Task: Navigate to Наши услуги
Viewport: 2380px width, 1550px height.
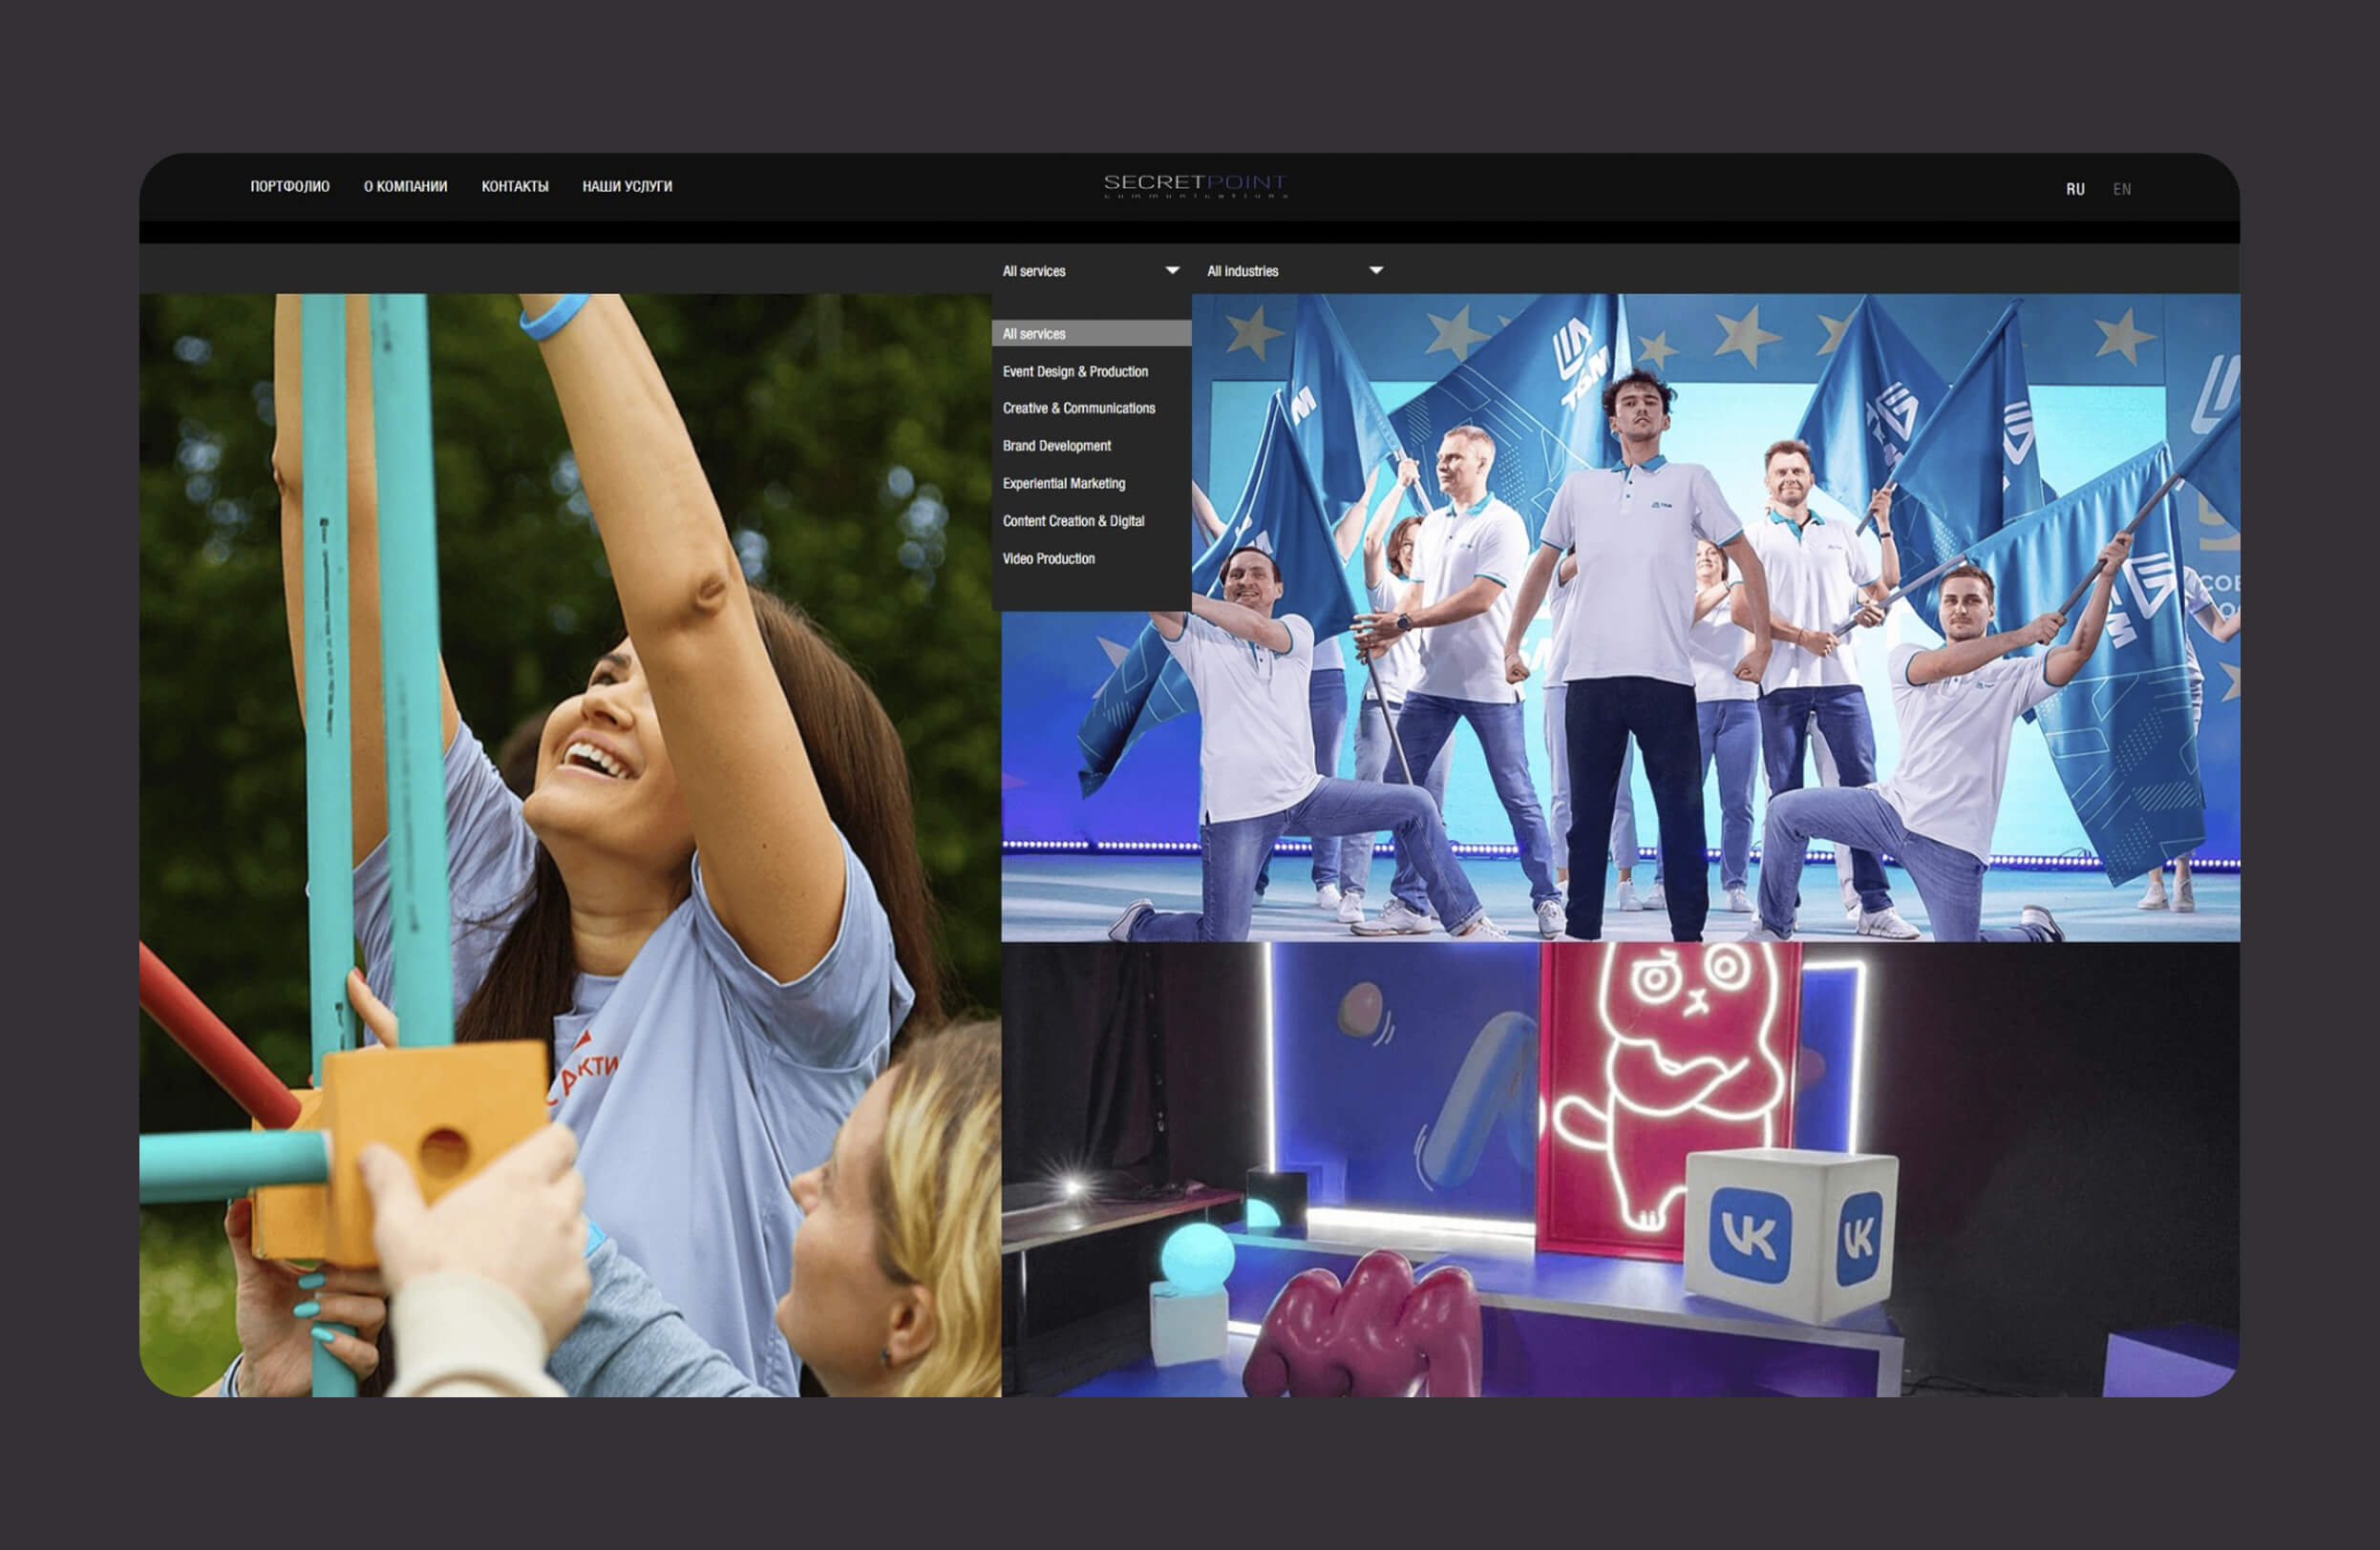Action: point(627,187)
